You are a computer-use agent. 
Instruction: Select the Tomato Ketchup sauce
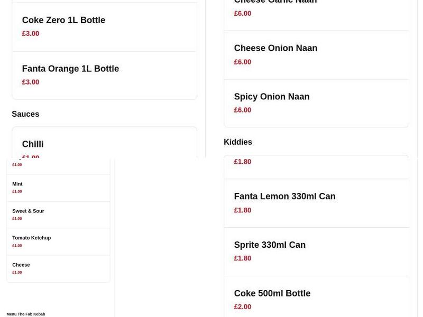(x=31, y=238)
